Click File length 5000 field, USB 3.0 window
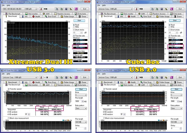The width and height of the screenshot is (187, 133). coord(78,101)
